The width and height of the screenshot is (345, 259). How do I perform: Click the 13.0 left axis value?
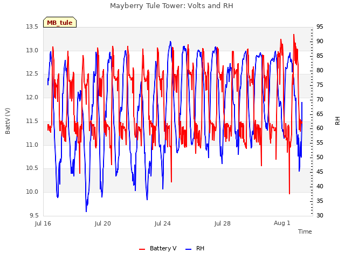tap(32, 50)
